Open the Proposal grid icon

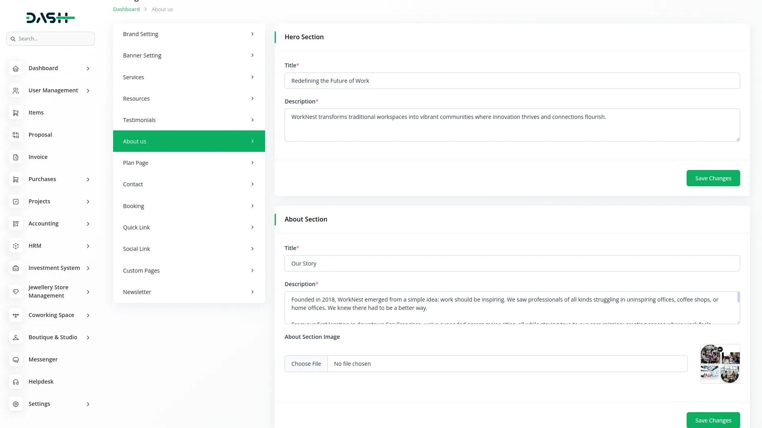tap(15, 135)
